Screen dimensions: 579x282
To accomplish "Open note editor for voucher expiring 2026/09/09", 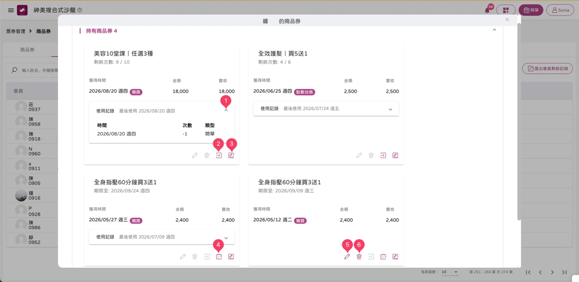I will (395, 257).
